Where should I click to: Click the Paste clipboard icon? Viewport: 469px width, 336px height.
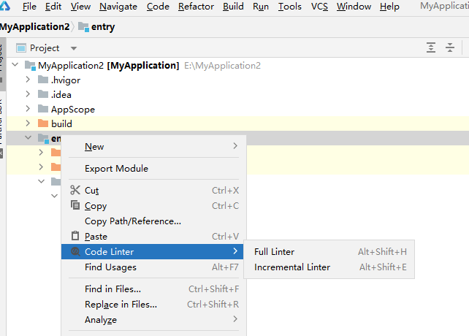click(x=75, y=236)
